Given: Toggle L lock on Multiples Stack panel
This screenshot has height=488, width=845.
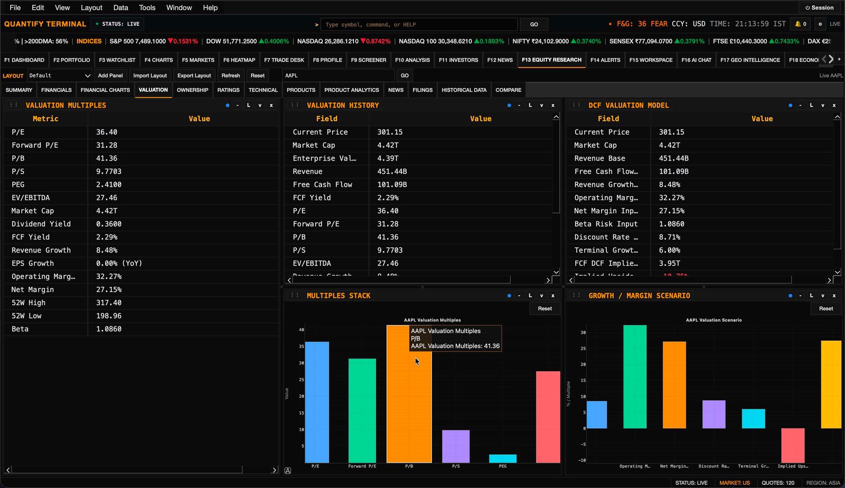Looking at the screenshot, I should coord(530,296).
